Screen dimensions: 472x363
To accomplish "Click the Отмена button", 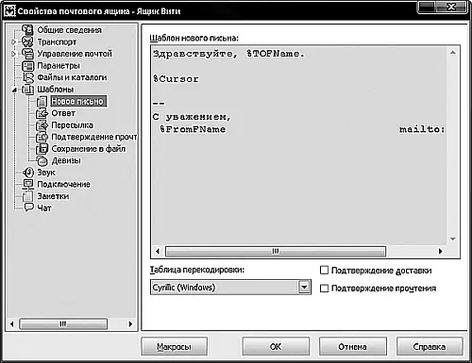I will 353,347.
